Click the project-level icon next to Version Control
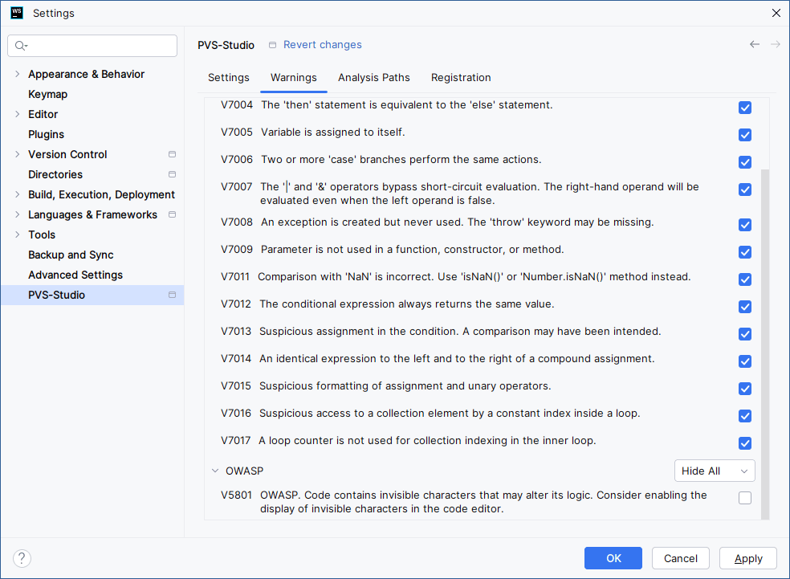 171,154
